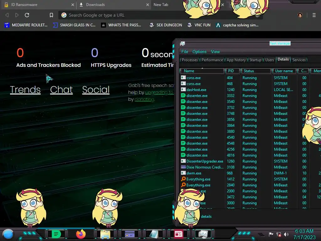Reload the current page
This screenshot has height=241, width=321.
pyautogui.click(x=27, y=15)
